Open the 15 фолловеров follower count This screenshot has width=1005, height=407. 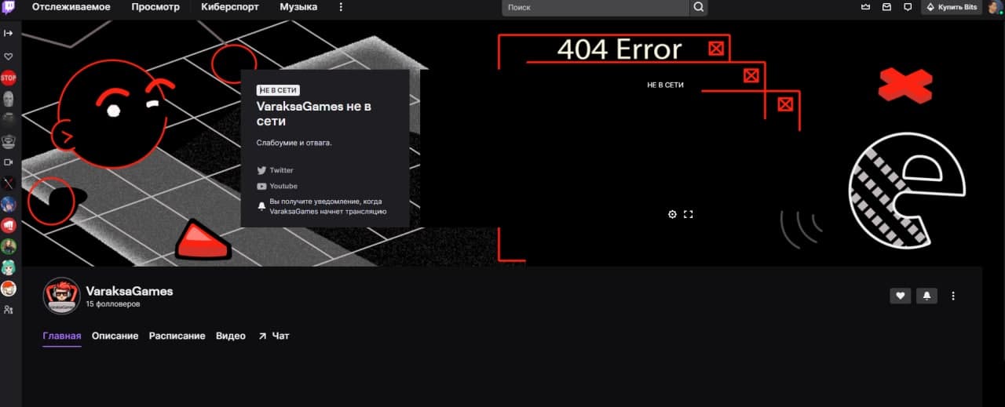tap(113, 303)
